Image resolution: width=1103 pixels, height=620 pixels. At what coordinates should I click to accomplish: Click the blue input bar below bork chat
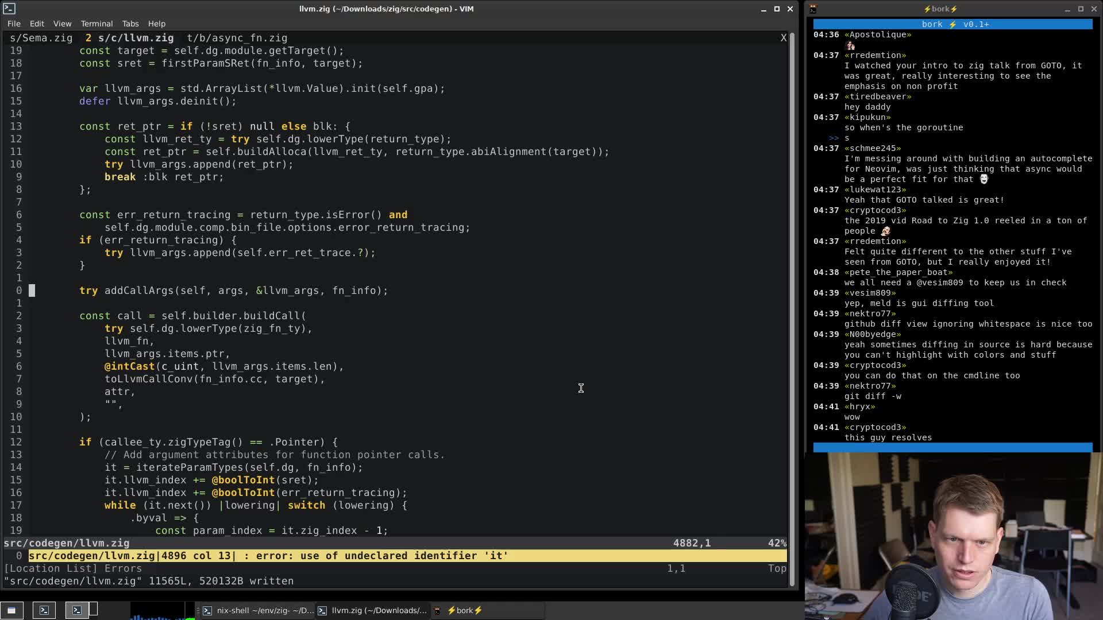point(952,447)
